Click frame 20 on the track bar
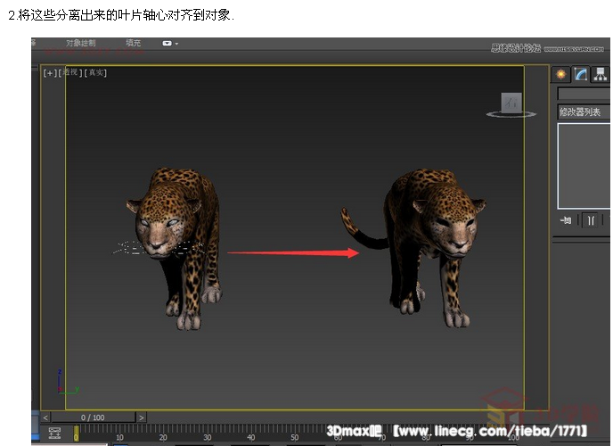The width and height of the screenshot is (613, 446). click(x=163, y=437)
